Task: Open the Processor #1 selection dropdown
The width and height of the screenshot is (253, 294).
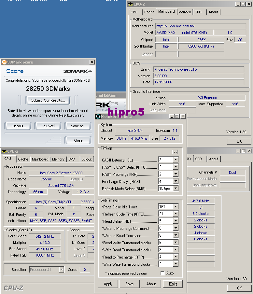Action: pos(61,270)
